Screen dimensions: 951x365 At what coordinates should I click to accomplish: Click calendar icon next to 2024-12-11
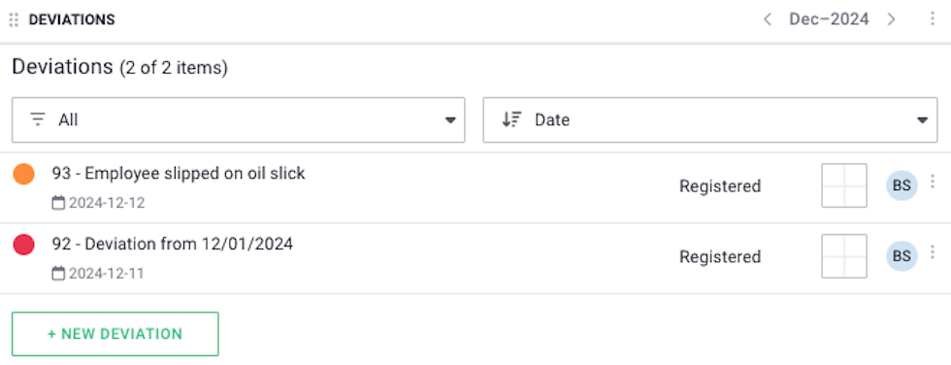pyautogui.click(x=58, y=274)
